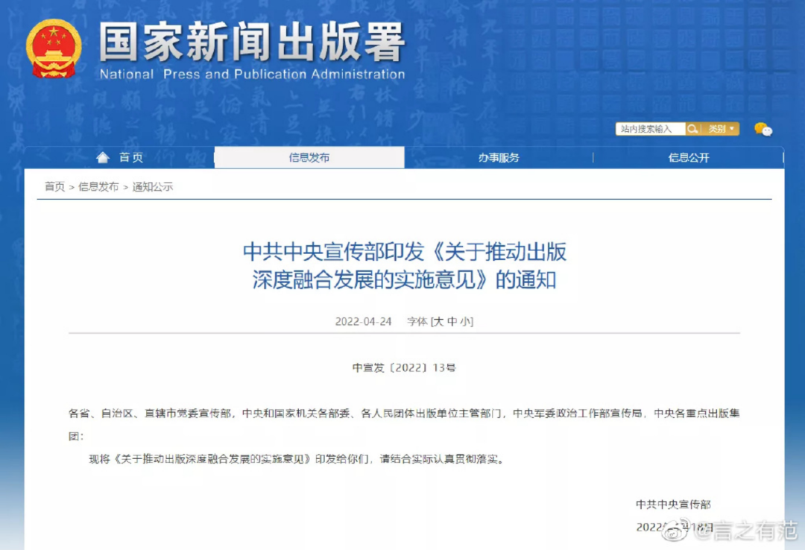The image size is (805, 550).
Task: Click the 站内搜索输入 search field
Action: click(648, 129)
